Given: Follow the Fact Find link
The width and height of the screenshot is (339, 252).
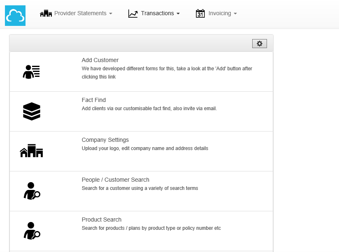Looking at the screenshot, I should click(x=94, y=100).
